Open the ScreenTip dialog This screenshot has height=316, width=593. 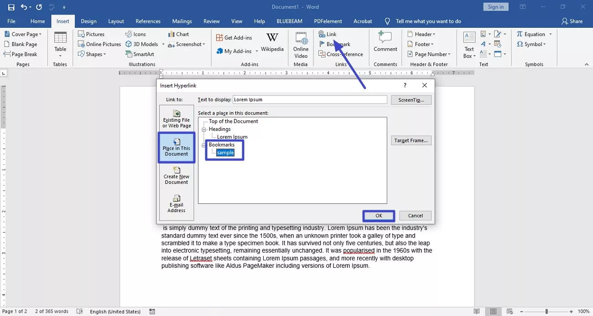tap(411, 99)
